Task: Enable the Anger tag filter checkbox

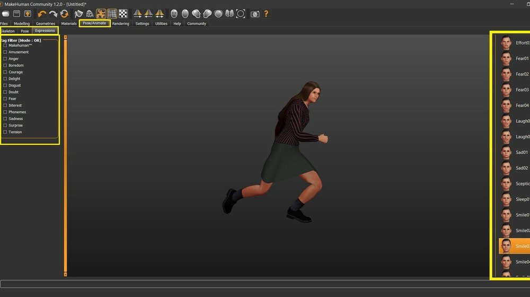Action: coord(5,59)
